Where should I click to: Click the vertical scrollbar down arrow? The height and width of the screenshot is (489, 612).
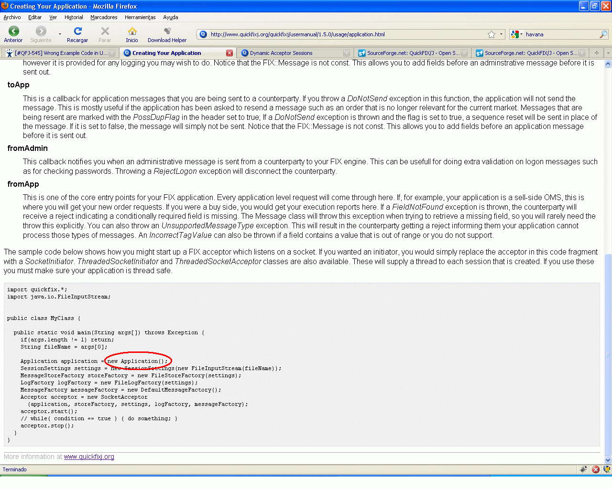pos(608,460)
